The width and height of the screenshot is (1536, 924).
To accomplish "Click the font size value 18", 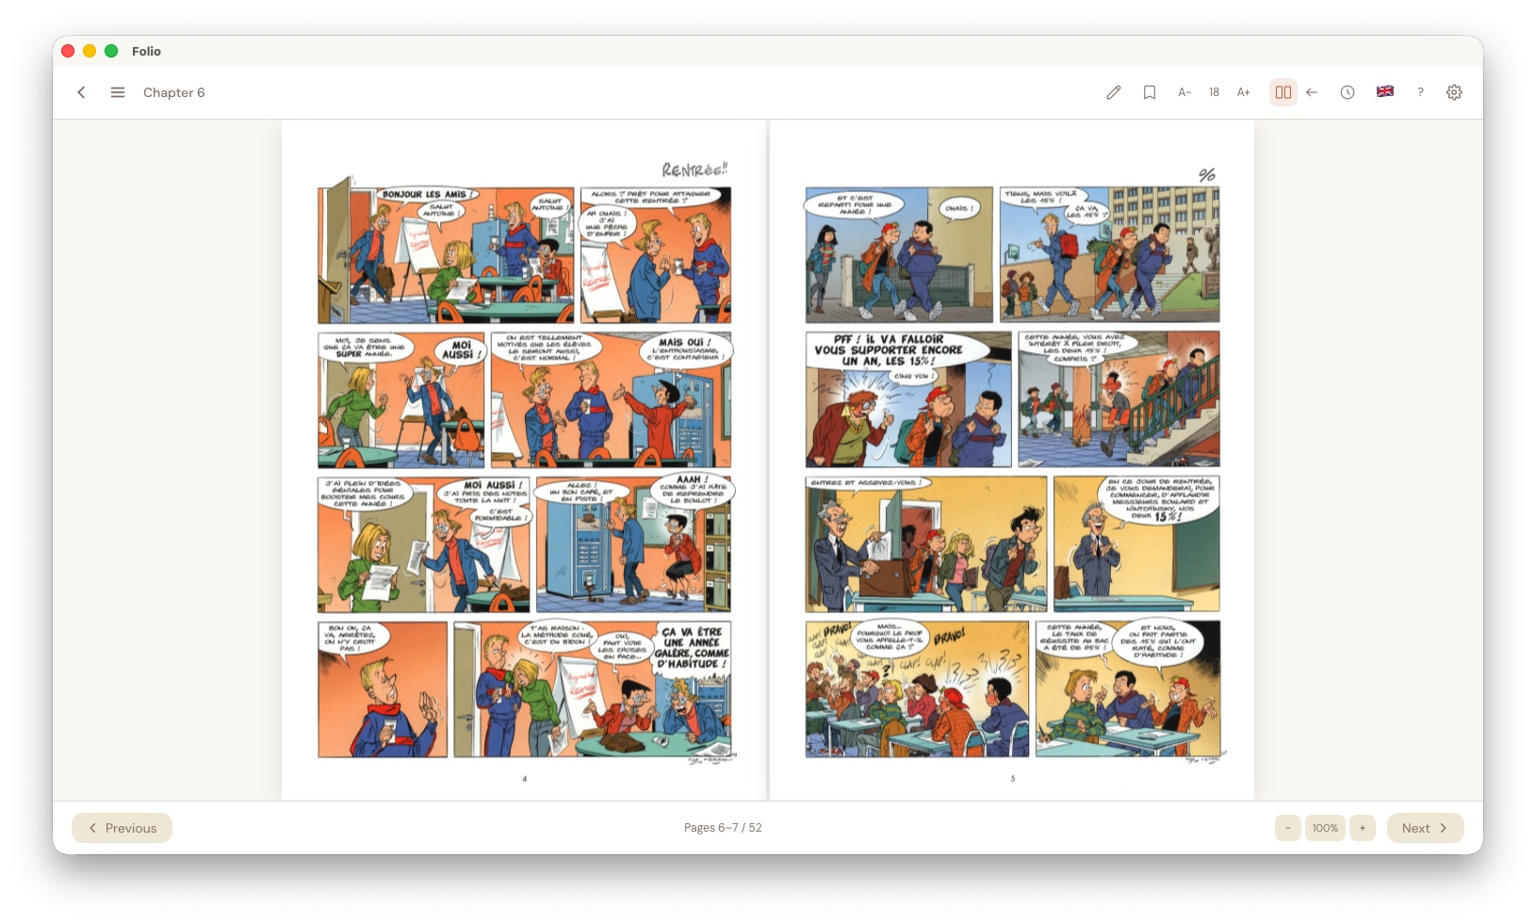I will point(1215,92).
